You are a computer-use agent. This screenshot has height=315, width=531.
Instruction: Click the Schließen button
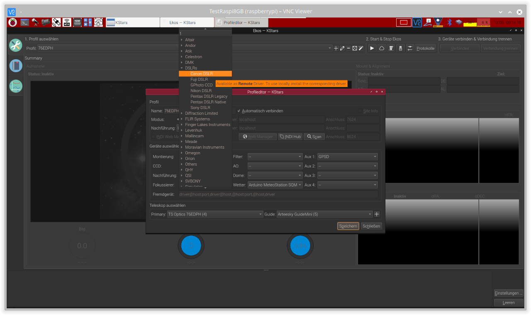pos(371,226)
